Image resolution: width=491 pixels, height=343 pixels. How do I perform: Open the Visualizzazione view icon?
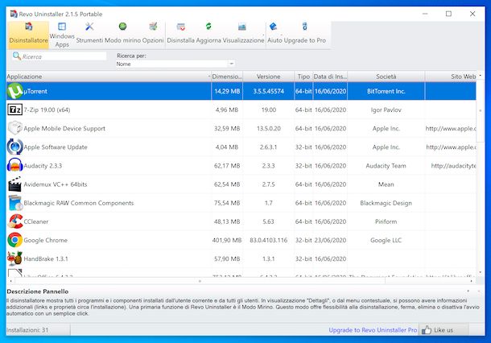(x=241, y=27)
